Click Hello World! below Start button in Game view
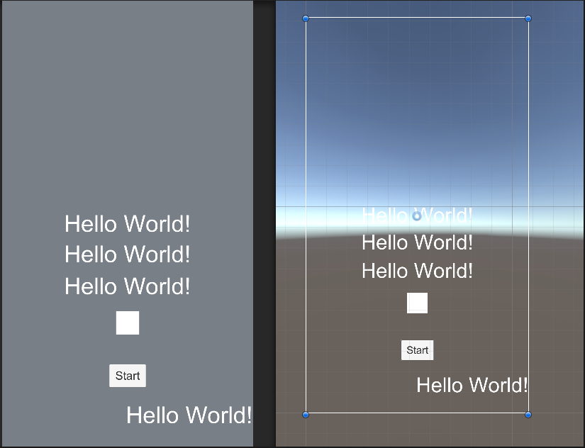585x448 pixels. (x=189, y=415)
